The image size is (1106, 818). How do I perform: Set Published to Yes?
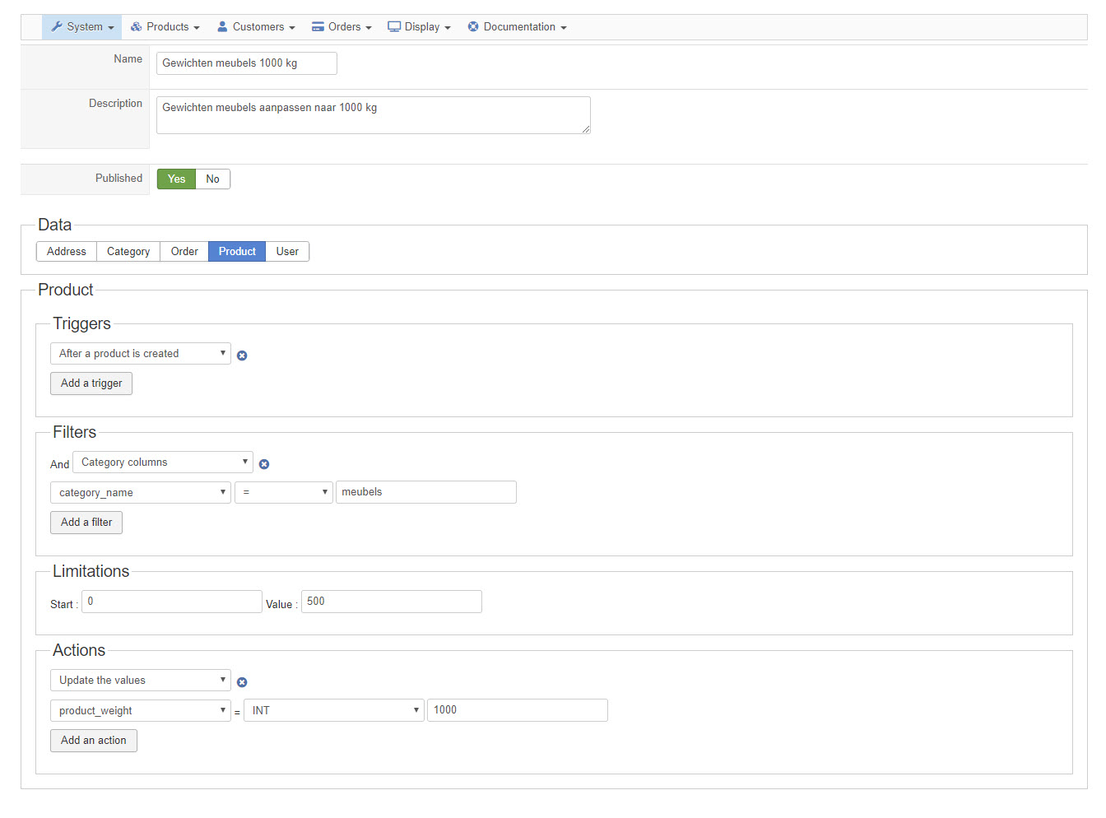click(x=176, y=179)
